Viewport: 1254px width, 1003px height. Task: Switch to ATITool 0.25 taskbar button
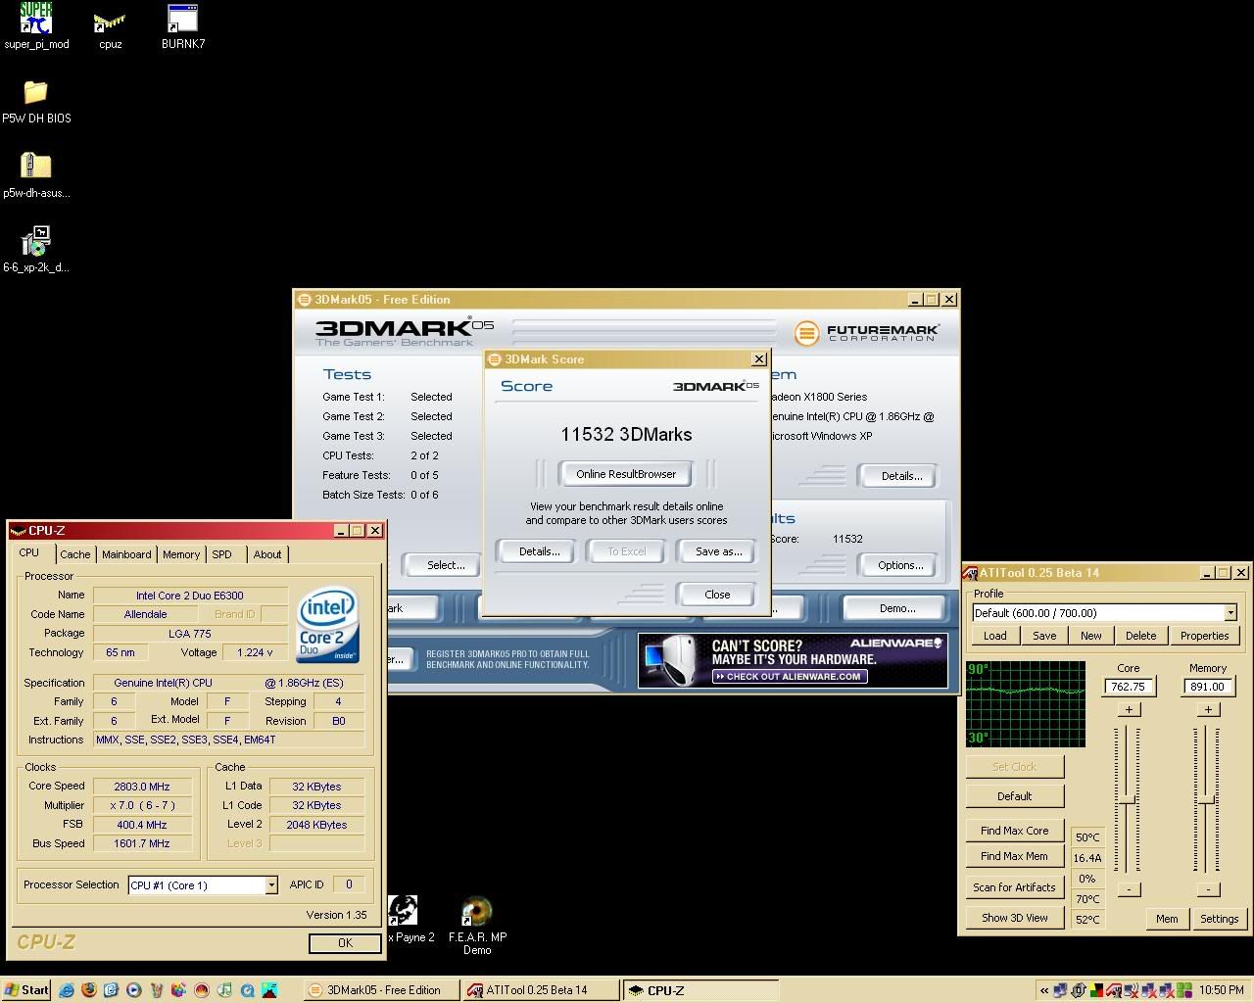(540, 990)
